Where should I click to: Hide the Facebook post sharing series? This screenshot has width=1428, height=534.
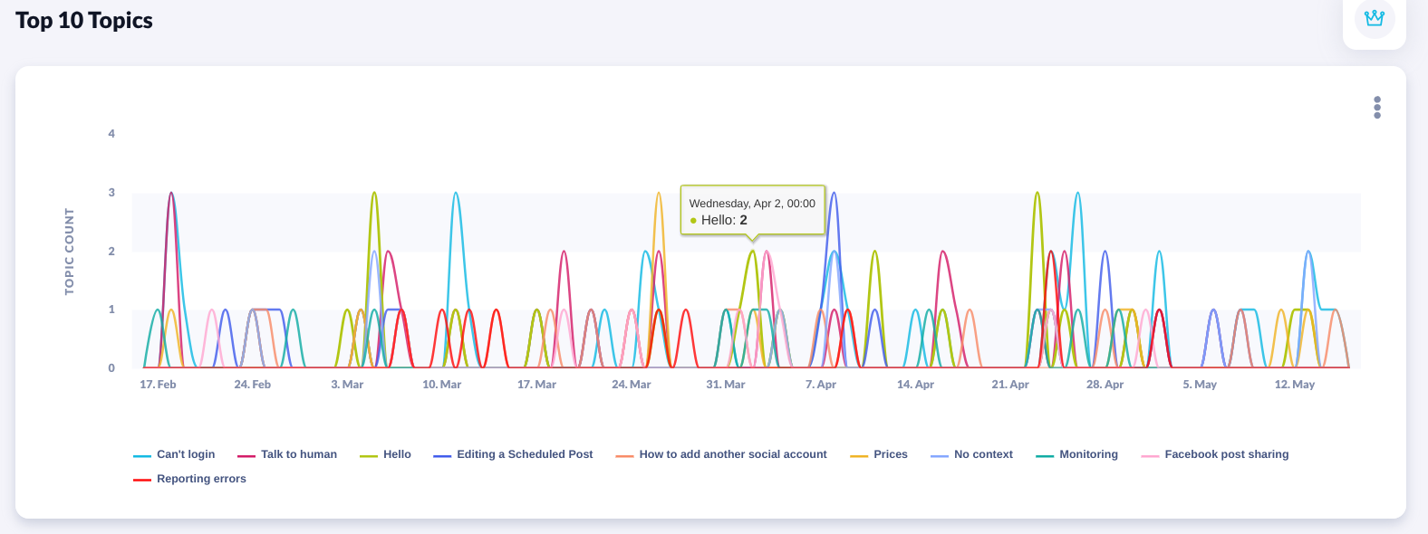point(1226,454)
